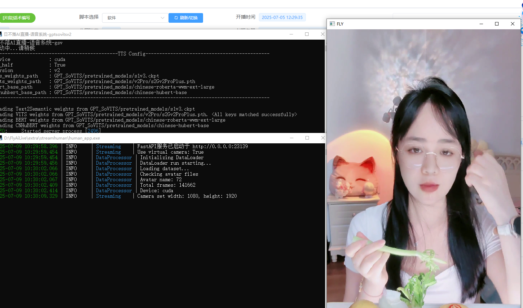Screen dimensions: 523x308
Task: Click the 脚本选择 label text
Action: 89,17
